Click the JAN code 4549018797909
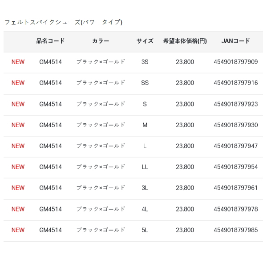 coord(235,62)
